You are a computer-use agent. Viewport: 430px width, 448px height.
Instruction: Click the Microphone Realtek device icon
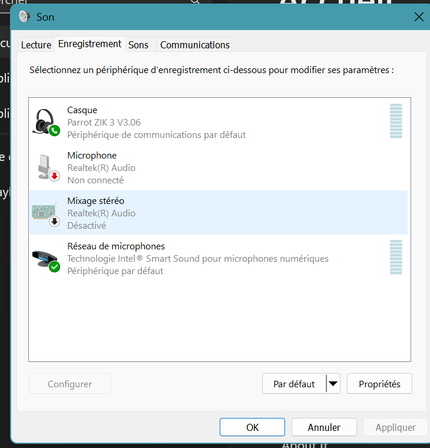click(48, 167)
